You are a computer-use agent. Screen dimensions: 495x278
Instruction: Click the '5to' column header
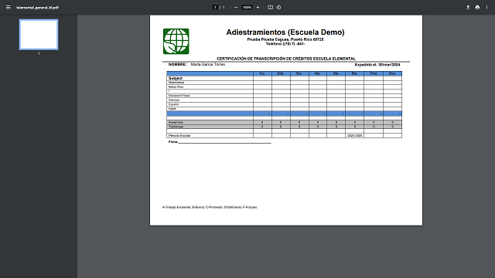coord(336,73)
